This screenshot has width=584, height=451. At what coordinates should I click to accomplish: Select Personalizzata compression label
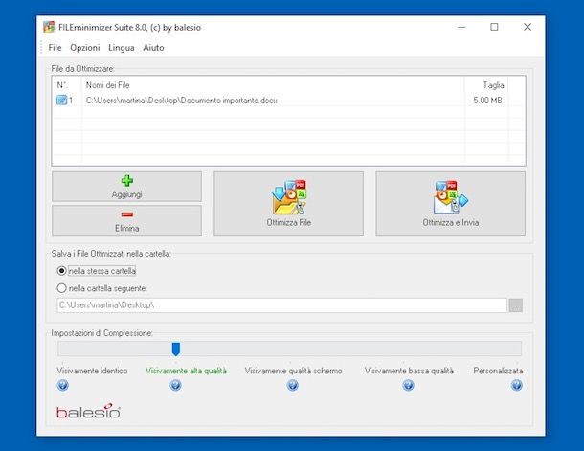coord(498,371)
